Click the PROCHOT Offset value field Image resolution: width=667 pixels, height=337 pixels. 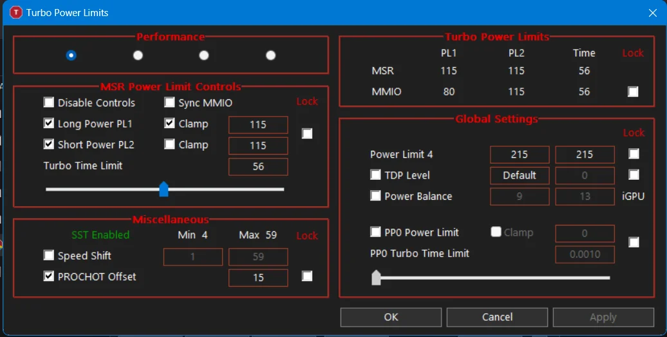tap(258, 278)
